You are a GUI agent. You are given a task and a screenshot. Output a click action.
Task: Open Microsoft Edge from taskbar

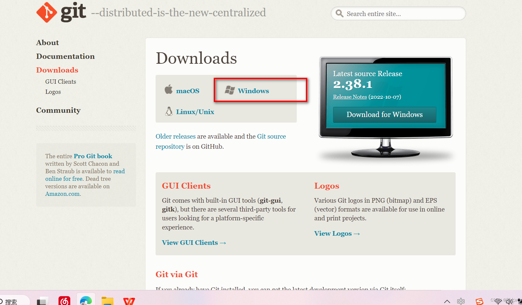click(x=86, y=300)
